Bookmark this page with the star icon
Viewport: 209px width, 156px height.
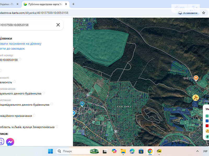(x=204, y=13)
